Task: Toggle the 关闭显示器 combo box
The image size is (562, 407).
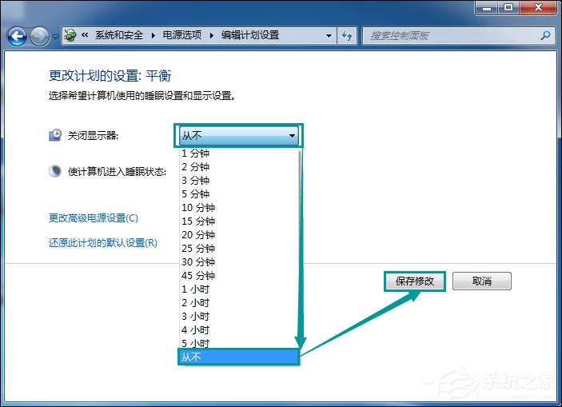Action: click(238, 136)
